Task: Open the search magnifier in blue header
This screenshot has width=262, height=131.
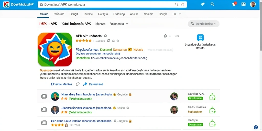Action: (x=212, y=4)
